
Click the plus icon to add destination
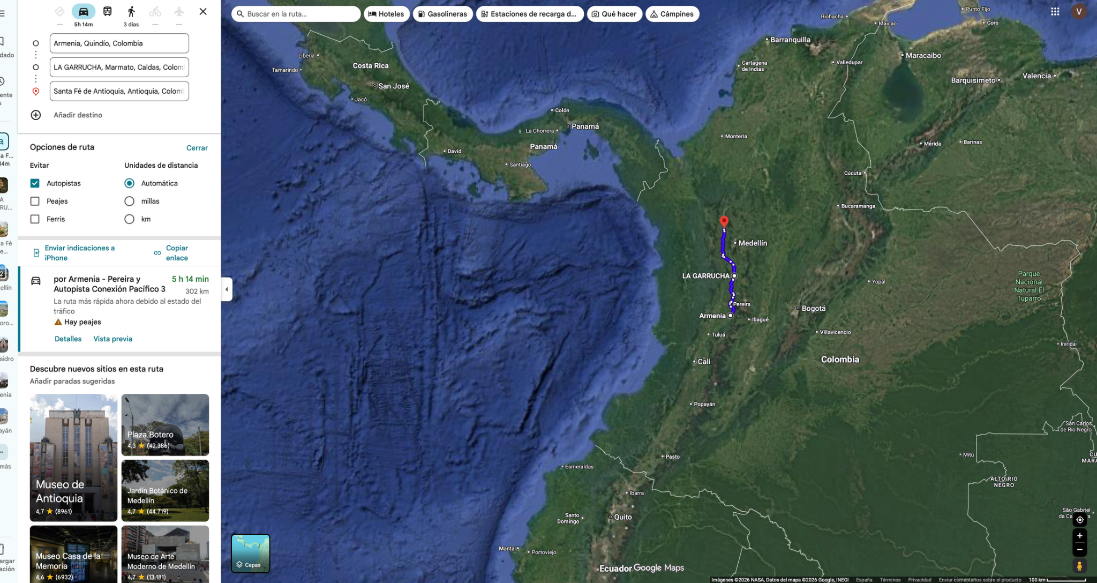(36, 115)
